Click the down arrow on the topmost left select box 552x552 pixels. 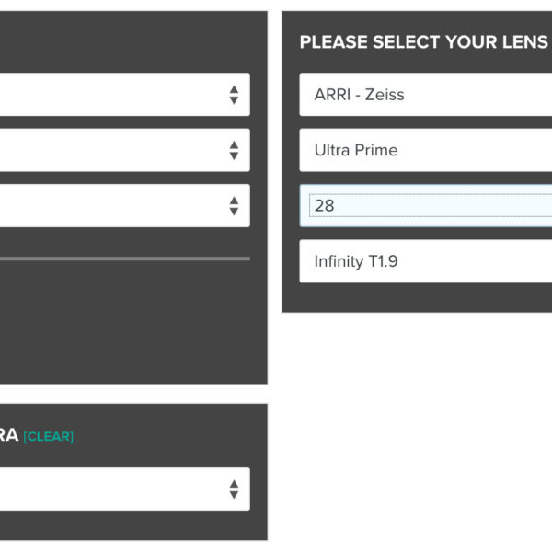[234, 100]
